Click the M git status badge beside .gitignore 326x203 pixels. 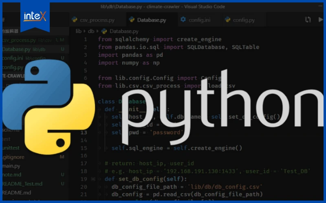[x=62, y=157]
